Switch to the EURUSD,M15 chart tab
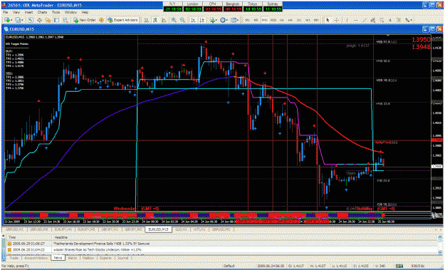This screenshot has width=445, height=270. coord(158,229)
